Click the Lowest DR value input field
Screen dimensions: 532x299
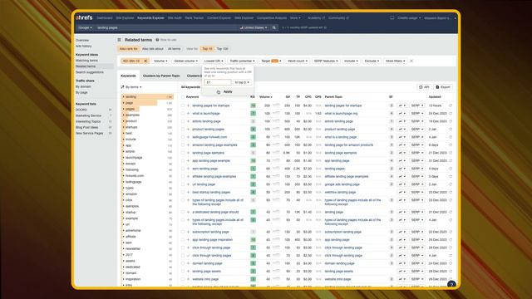[218, 82]
